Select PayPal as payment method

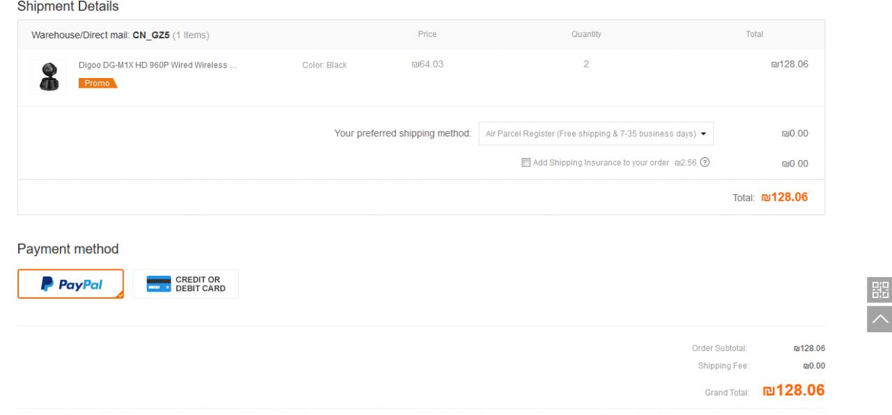(70, 284)
